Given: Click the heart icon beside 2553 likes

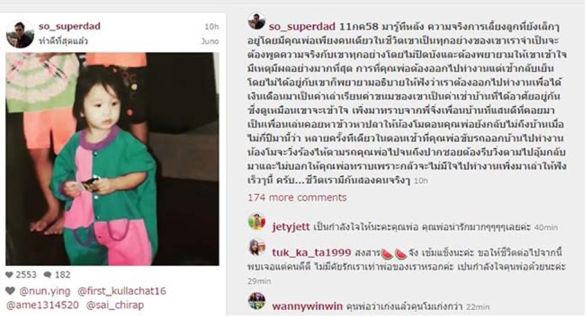Looking at the screenshot, I should point(10,275).
